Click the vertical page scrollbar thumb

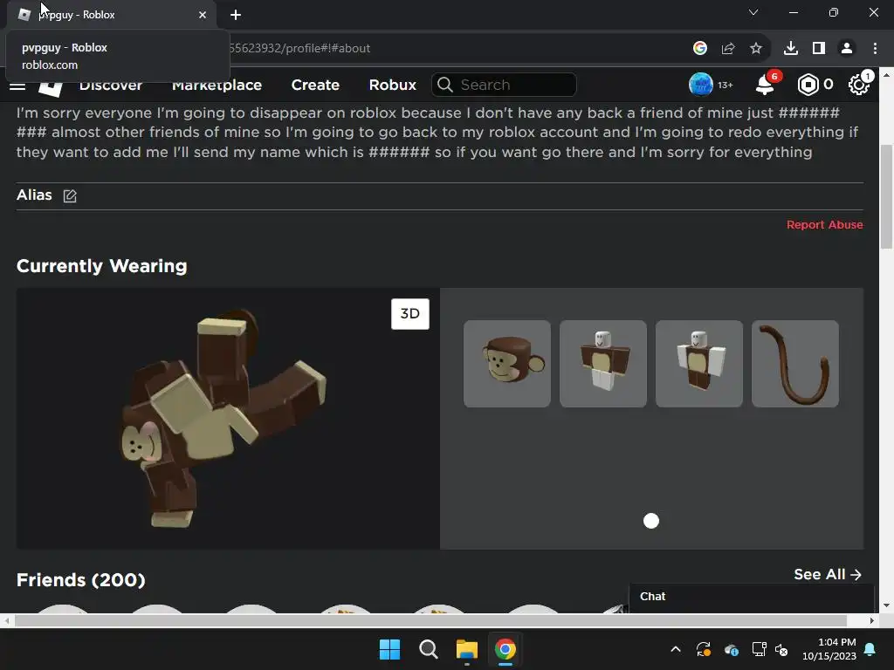pyautogui.click(x=886, y=196)
